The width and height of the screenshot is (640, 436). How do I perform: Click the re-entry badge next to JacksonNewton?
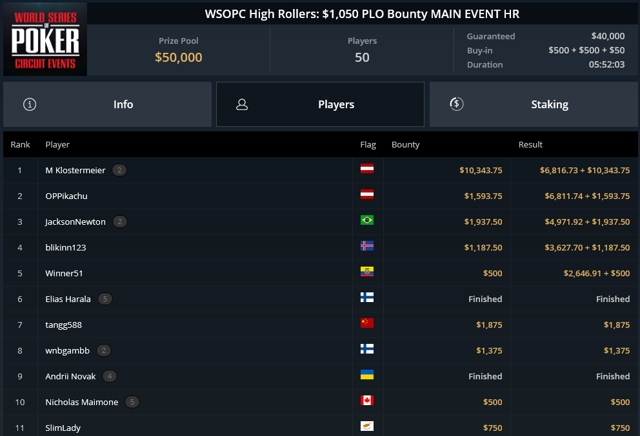[119, 222]
